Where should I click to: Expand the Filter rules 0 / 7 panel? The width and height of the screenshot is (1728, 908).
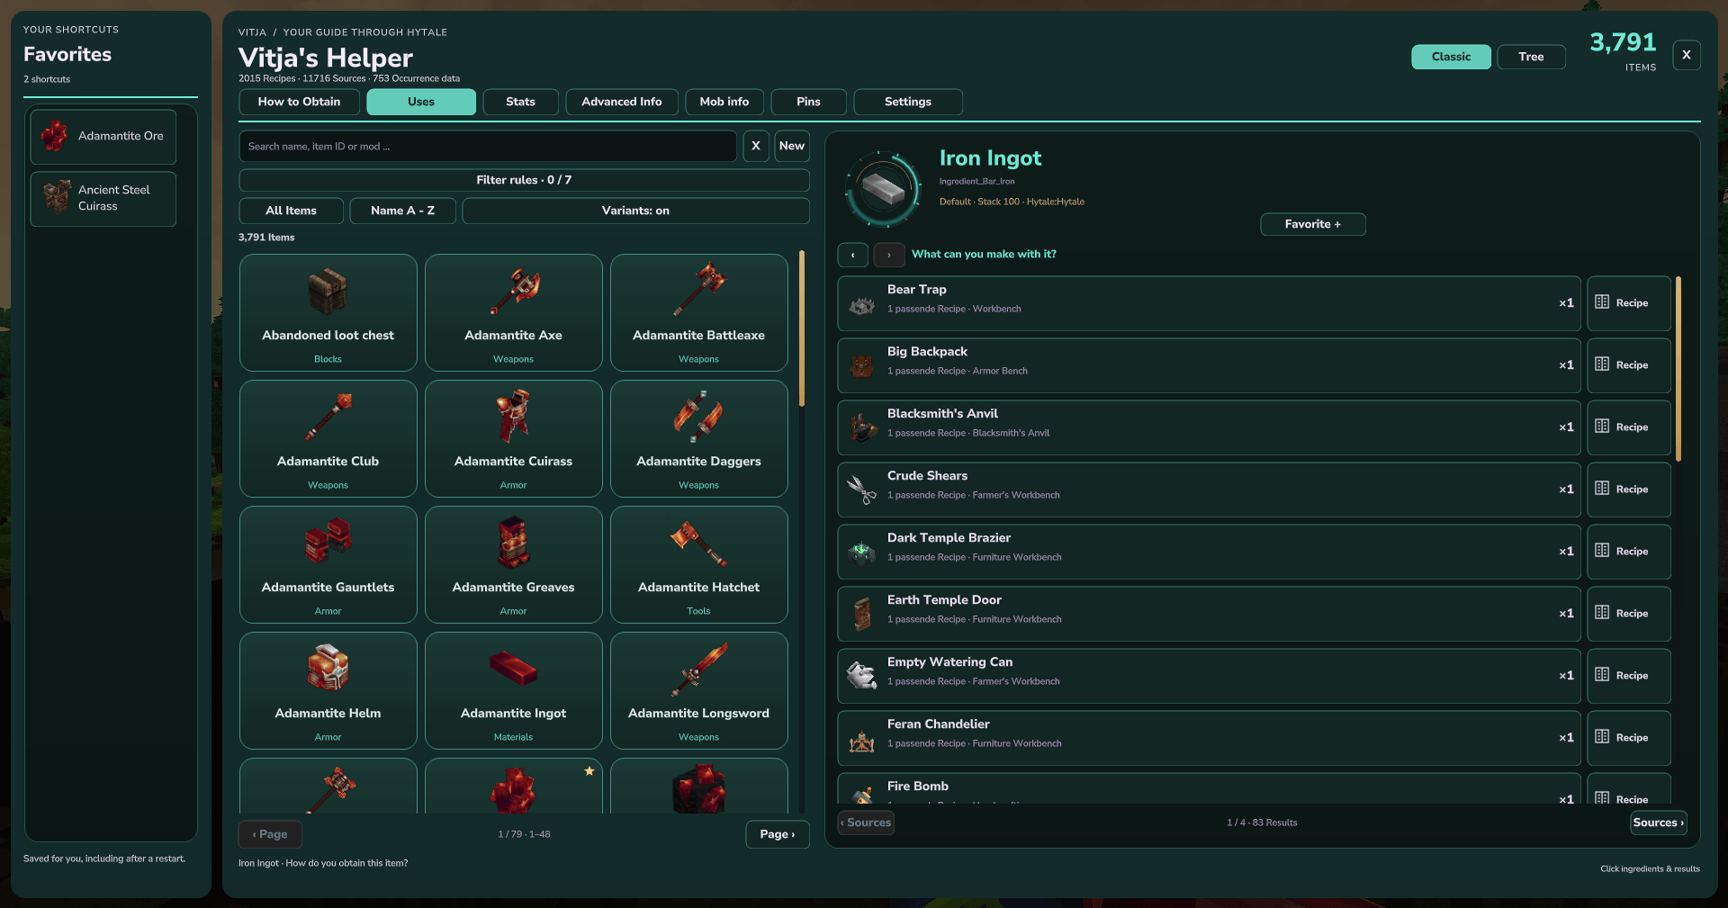[524, 180]
